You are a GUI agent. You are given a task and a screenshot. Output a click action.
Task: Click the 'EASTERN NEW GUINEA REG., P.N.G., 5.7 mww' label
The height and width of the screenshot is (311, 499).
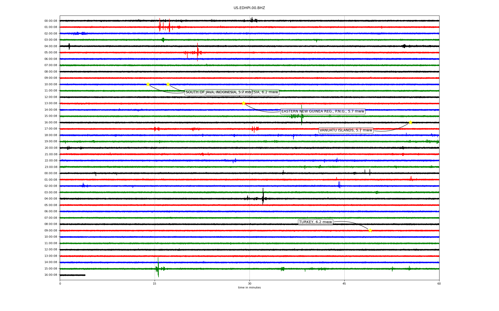pyautogui.click(x=323, y=111)
